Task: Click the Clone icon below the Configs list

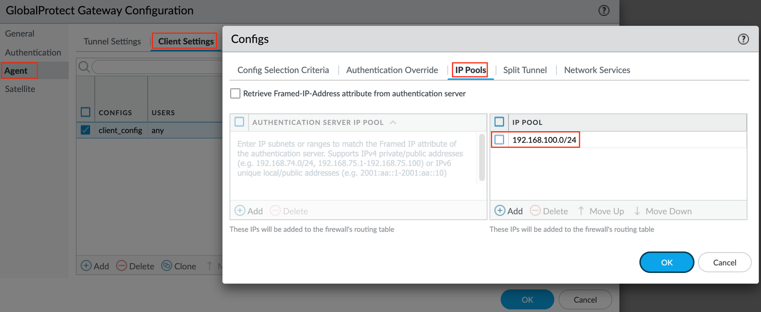Action: [166, 265]
